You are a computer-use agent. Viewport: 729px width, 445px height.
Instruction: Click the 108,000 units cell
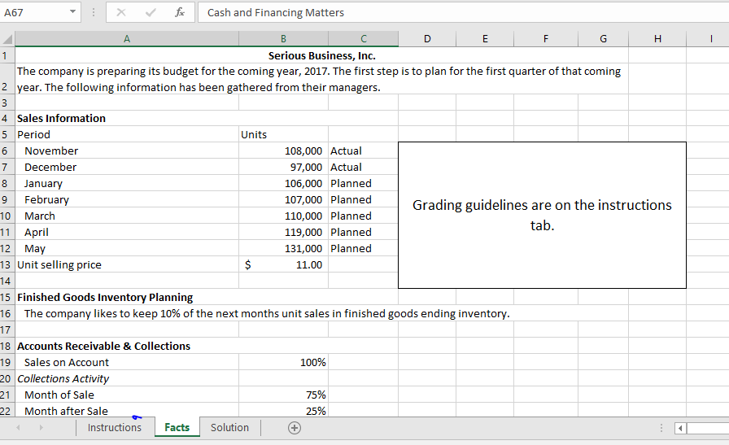283,151
